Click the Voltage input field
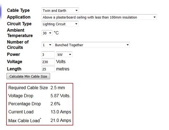Image resolution: width=169 pixels, height=130 pixels. tap(48, 62)
